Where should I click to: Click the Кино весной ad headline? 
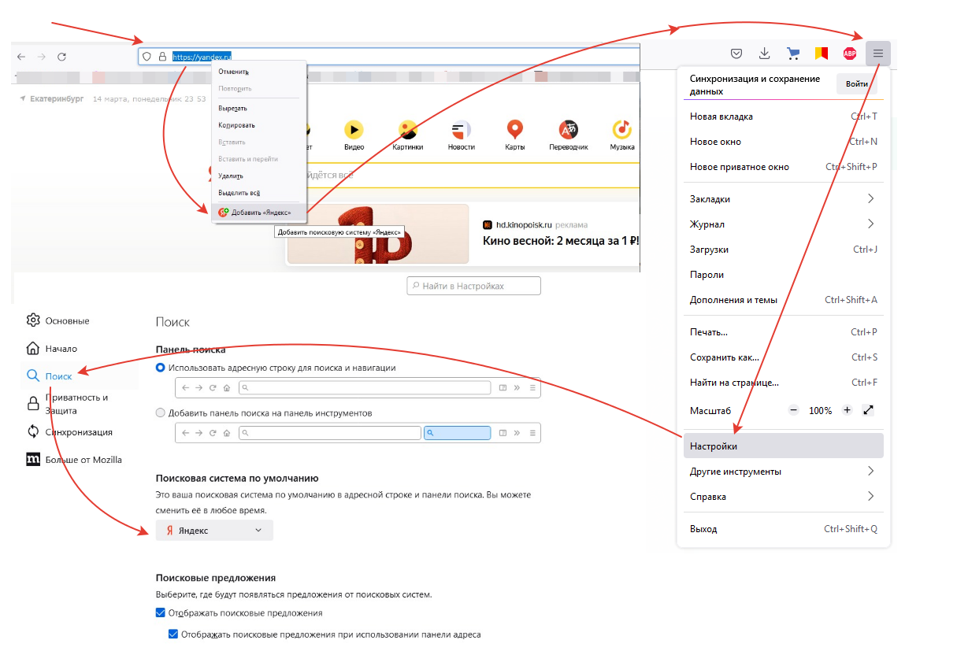pos(560,242)
